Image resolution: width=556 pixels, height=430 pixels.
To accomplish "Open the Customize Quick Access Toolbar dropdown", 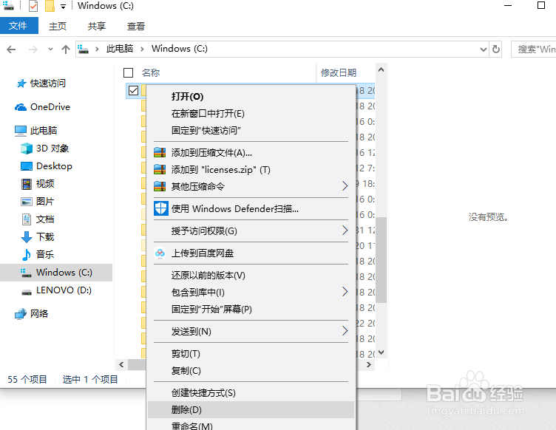I will click(x=63, y=7).
